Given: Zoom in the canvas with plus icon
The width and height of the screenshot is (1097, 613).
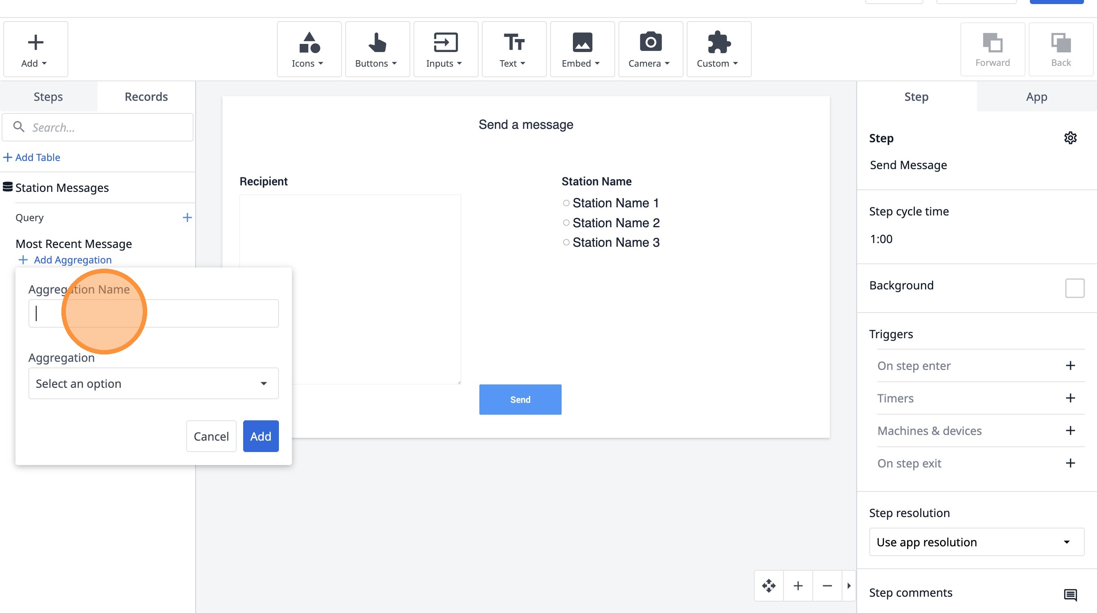Looking at the screenshot, I should 798,586.
